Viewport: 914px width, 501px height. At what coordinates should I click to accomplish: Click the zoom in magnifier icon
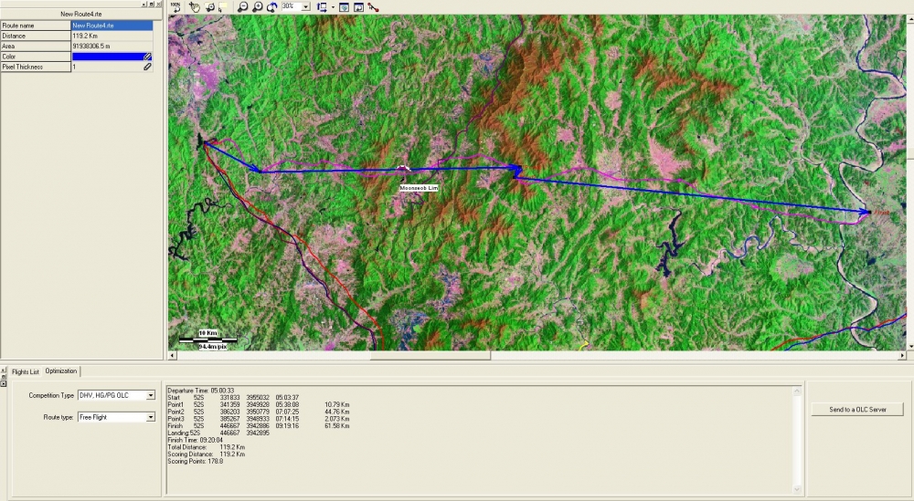point(257,7)
